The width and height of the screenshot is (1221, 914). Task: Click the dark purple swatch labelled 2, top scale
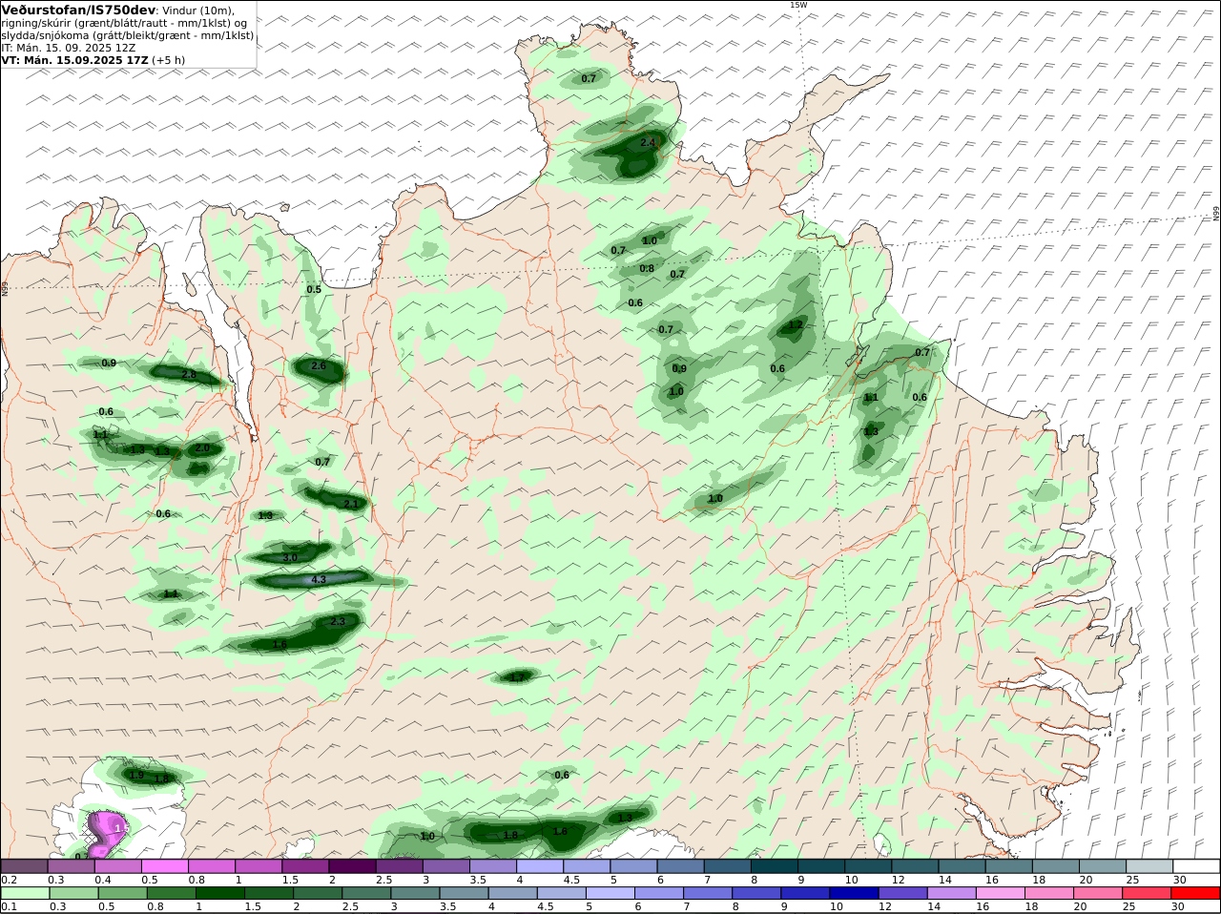352,865
